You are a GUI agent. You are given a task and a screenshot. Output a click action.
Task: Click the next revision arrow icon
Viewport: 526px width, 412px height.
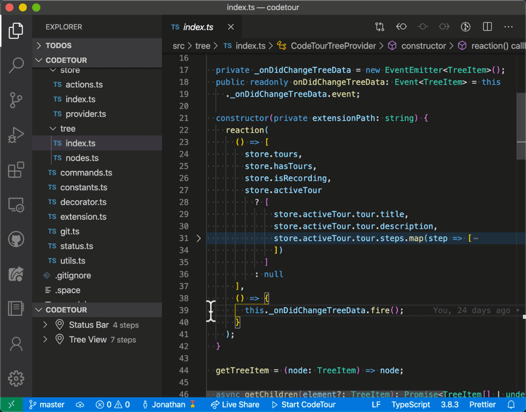[444, 27]
